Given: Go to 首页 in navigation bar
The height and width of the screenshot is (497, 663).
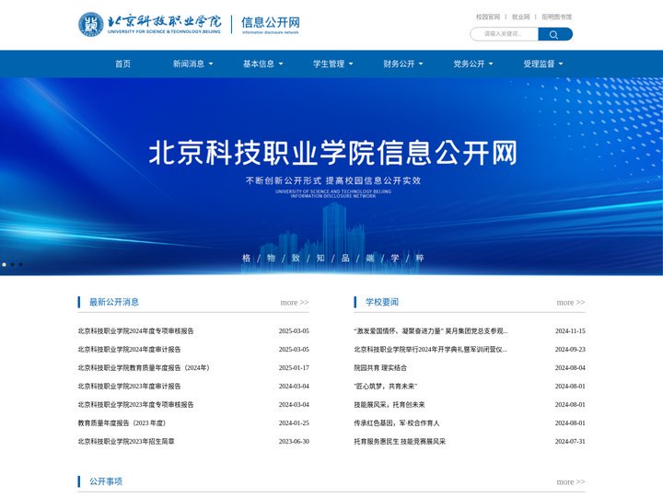Looking at the screenshot, I should (x=123, y=64).
